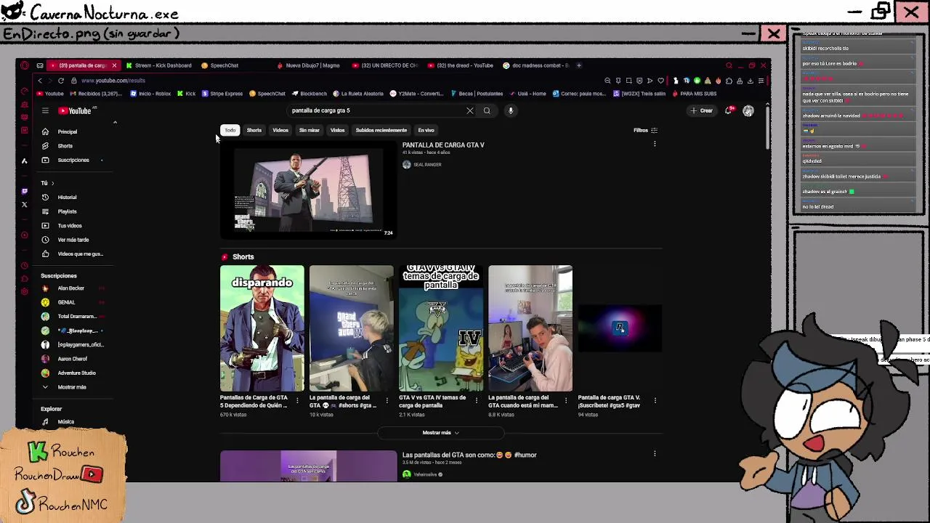The width and height of the screenshot is (930, 523).
Task: Open Kick bookmark in bookmarks bar
Action: tap(186, 94)
